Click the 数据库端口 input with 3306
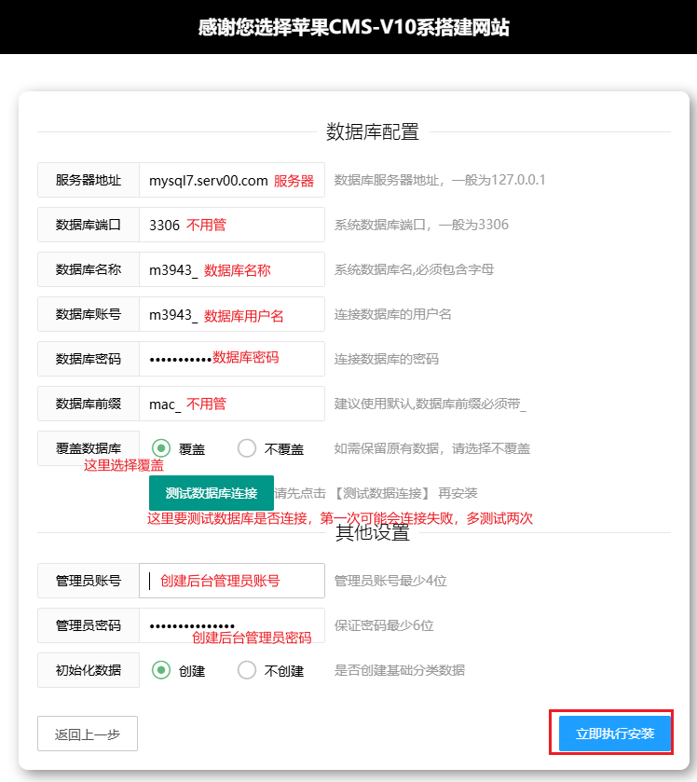 coord(232,225)
